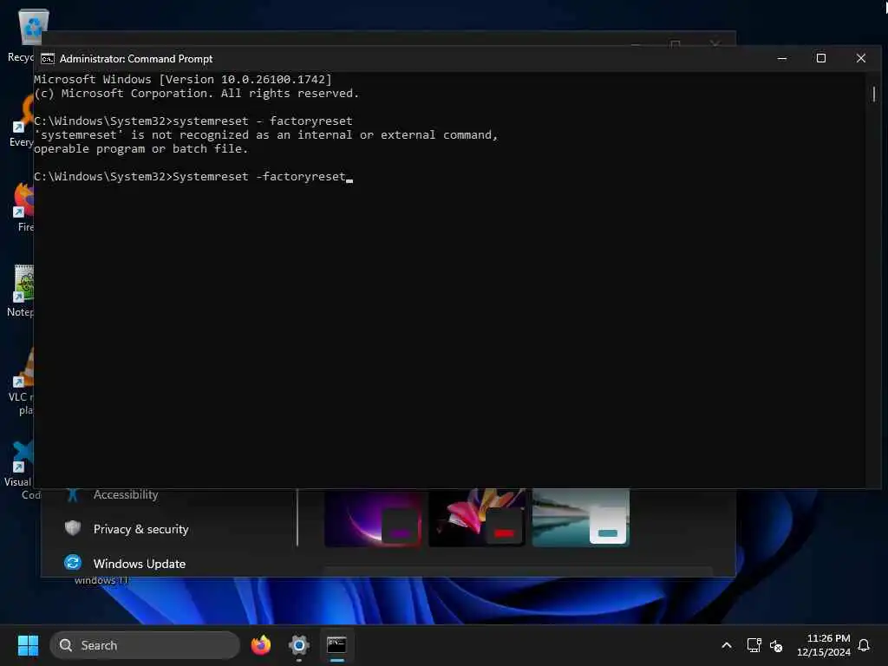Image resolution: width=888 pixels, height=666 pixels.
Task: Select the Firefox desktop shortcut
Action: 23,206
